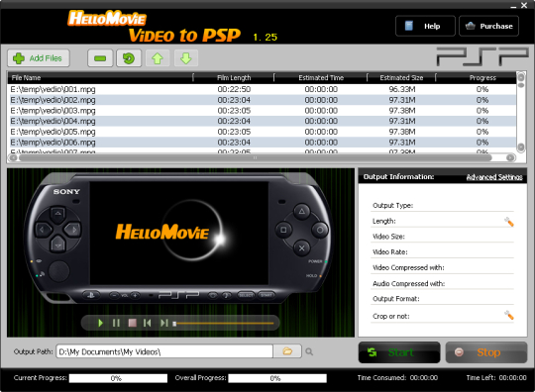This screenshot has width=535, height=392.
Task: Click the PSP preview screen
Action: click(x=178, y=233)
